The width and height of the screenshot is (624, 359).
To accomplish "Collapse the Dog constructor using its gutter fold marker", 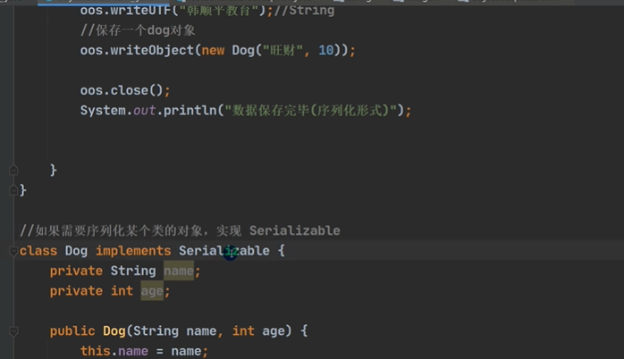I will (x=13, y=330).
